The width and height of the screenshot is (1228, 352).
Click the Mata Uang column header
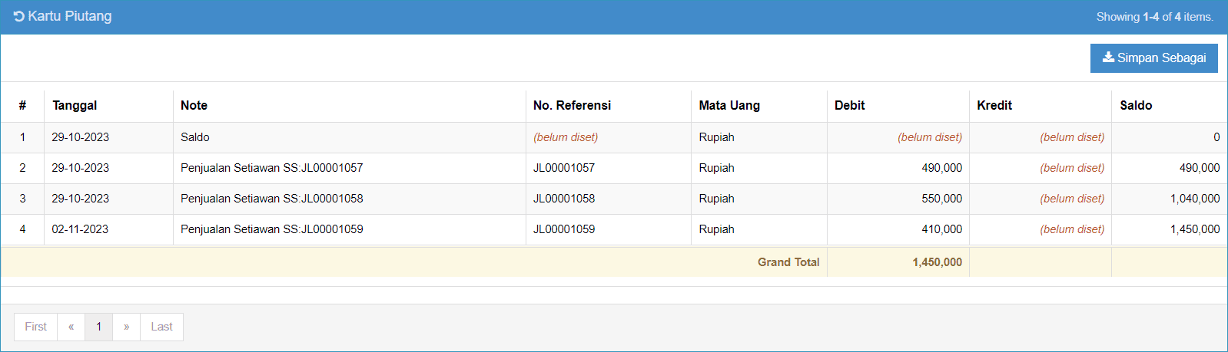coord(729,106)
